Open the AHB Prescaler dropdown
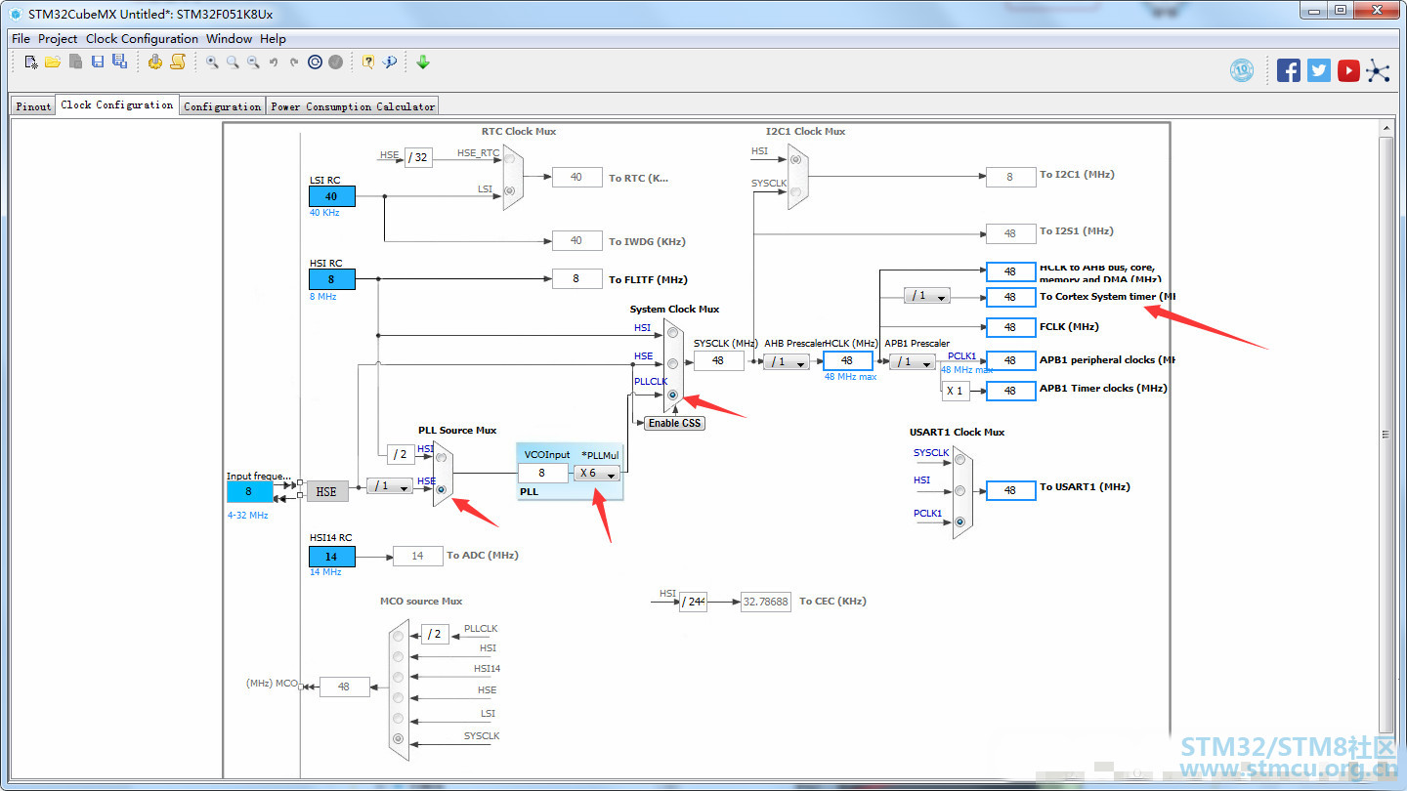Image resolution: width=1407 pixels, height=791 pixels. pyautogui.click(x=787, y=361)
